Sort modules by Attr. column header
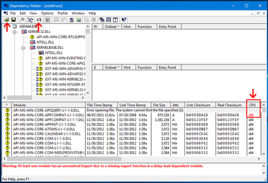Screen dimensions: 268x183 178,105
